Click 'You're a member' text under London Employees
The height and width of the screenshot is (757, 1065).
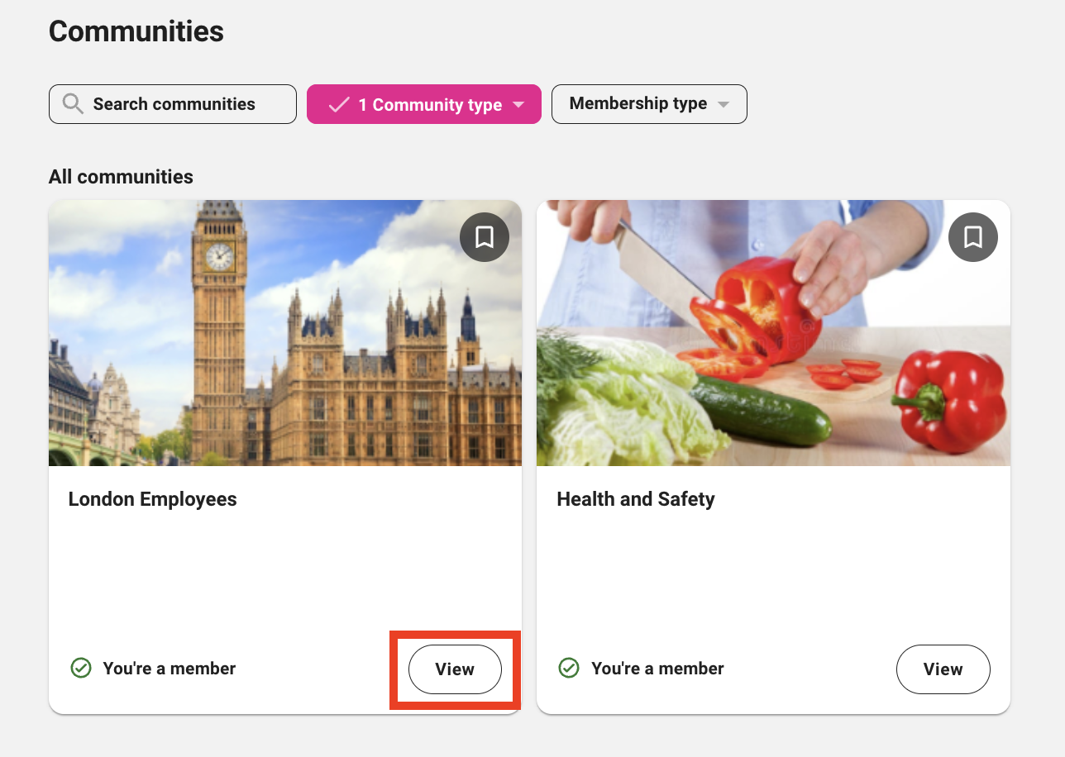point(170,669)
